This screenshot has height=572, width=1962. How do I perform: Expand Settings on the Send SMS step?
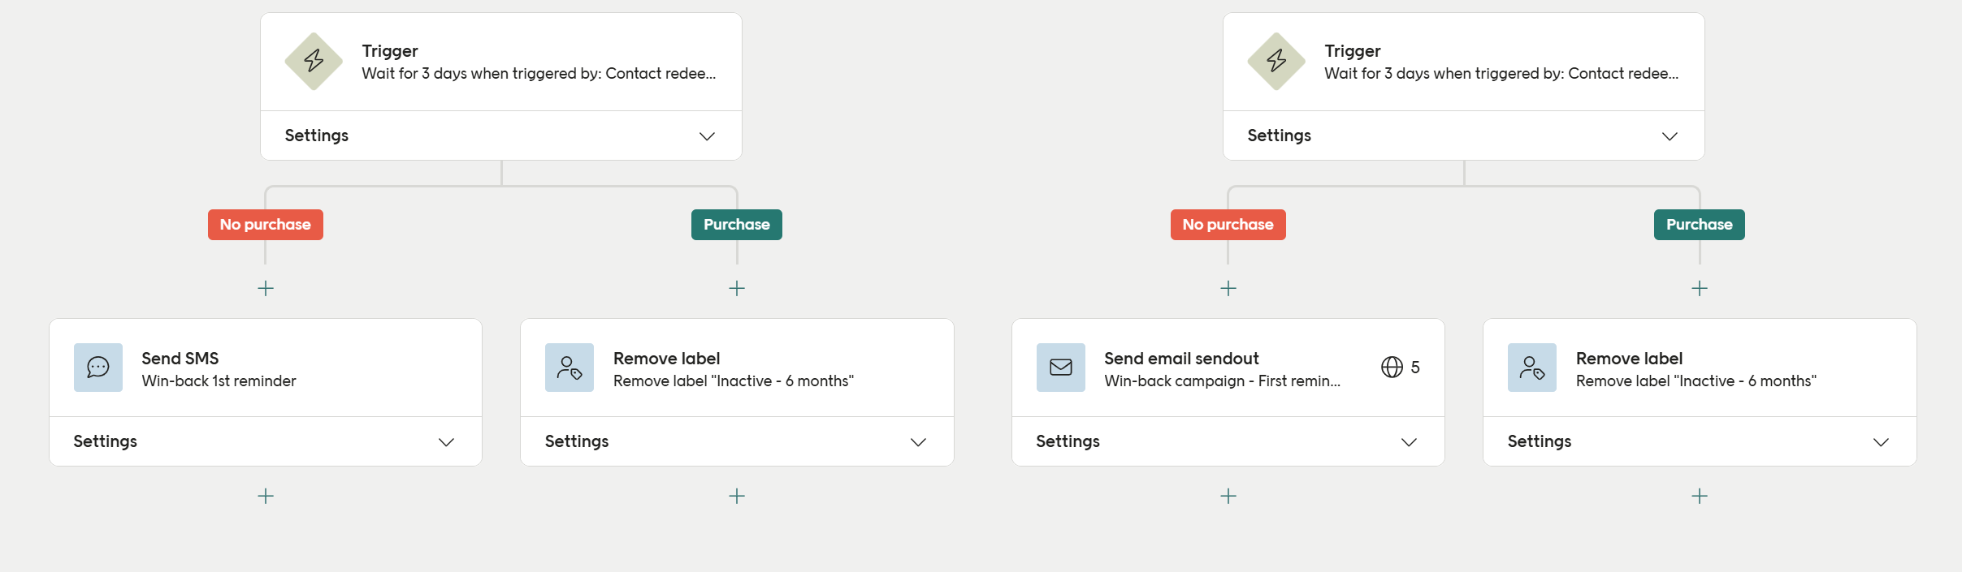(x=446, y=442)
